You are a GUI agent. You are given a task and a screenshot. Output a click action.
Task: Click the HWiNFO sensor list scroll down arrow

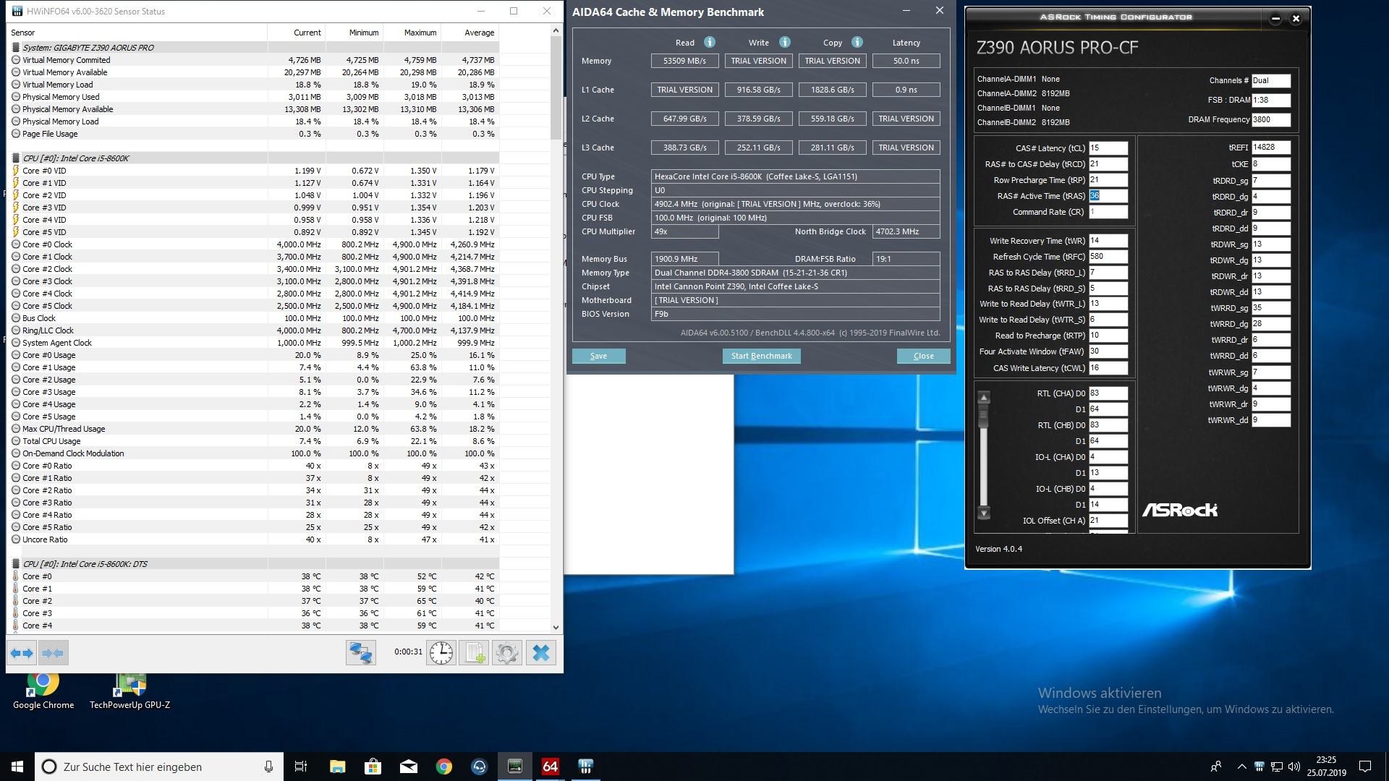click(x=556, y=628)
